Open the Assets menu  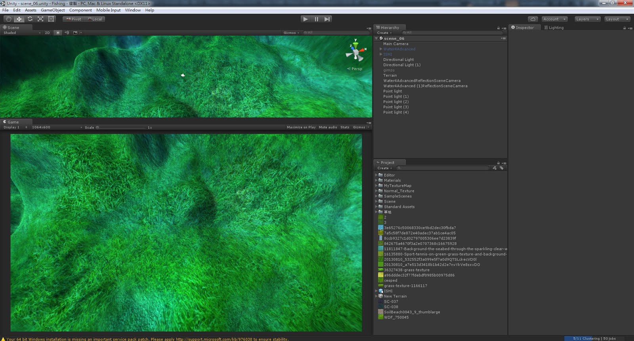(31, 10)
